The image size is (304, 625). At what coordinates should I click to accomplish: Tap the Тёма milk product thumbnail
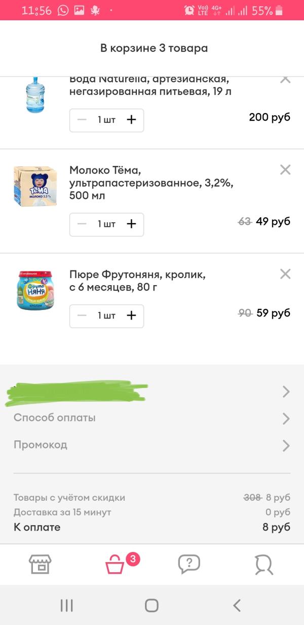[35, 186]
